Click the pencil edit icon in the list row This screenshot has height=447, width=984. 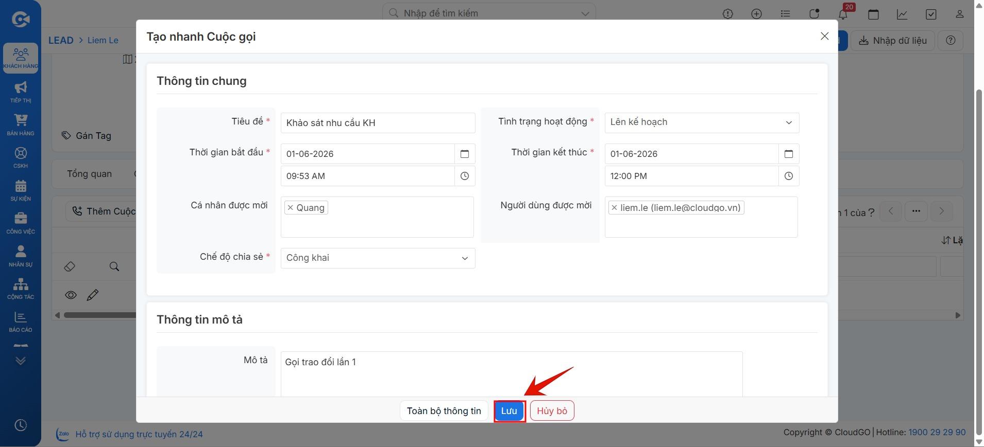pos(93,295)
